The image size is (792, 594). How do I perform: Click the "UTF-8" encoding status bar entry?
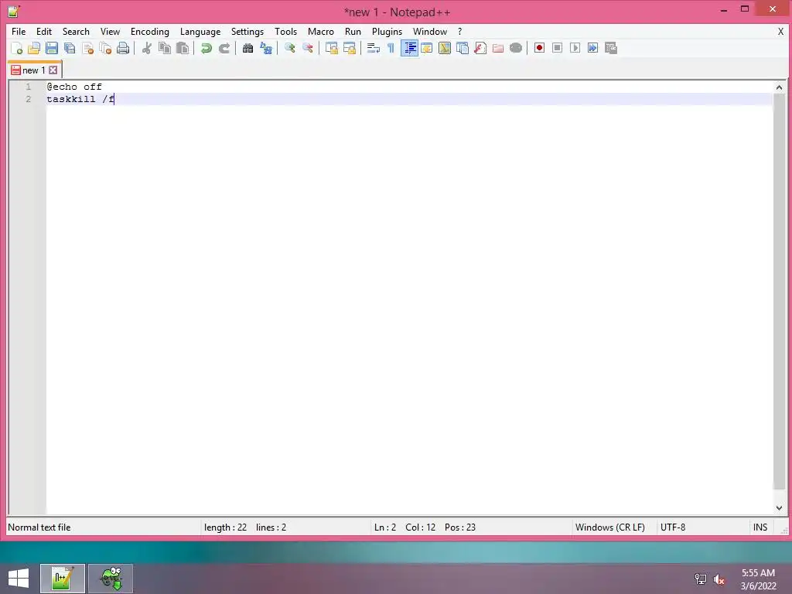pyautogui.click(x=673, y=527)
